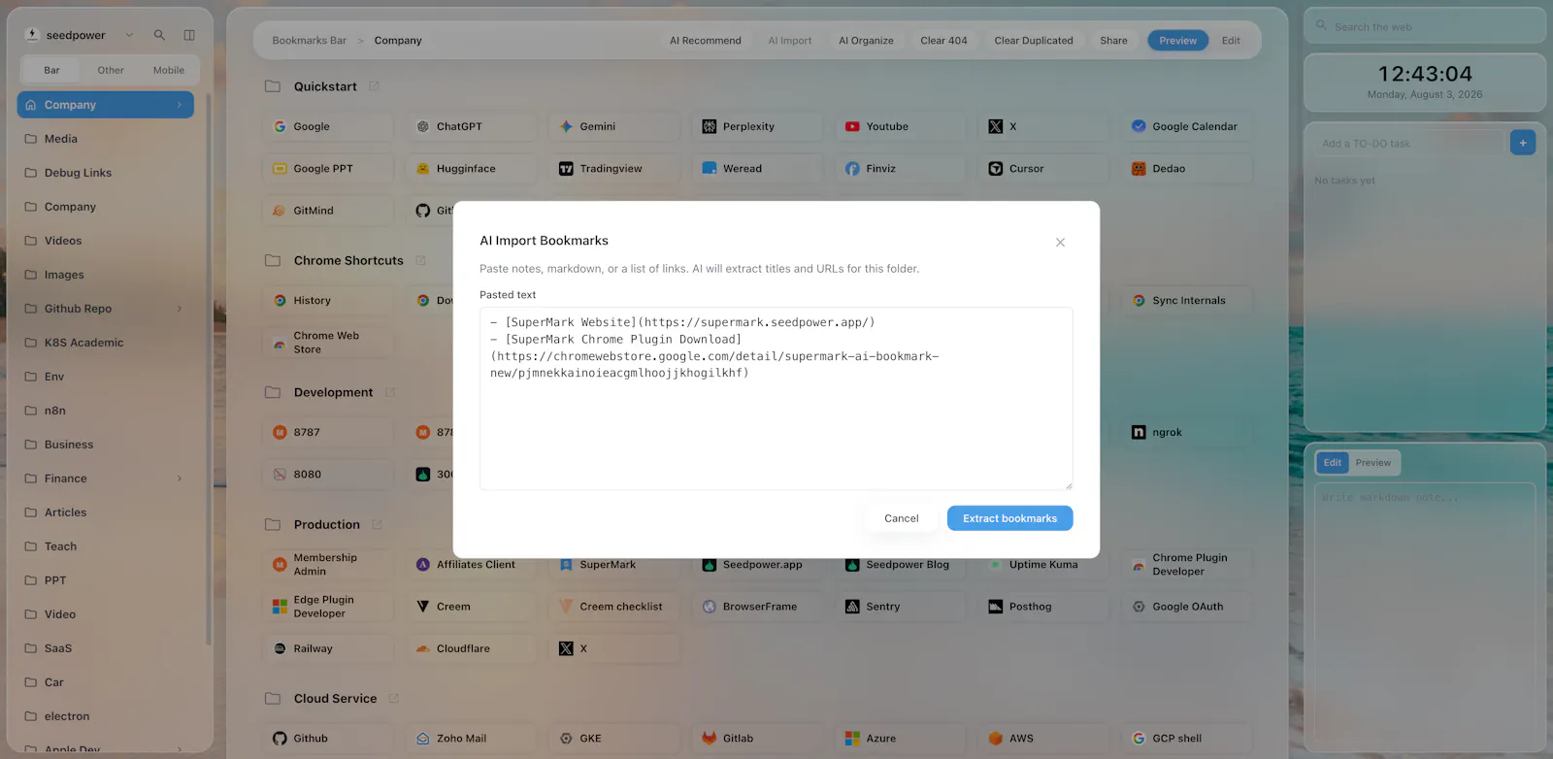Open the Google bookmark in Quickstart
1553x759 pixels.
[328, 126]
